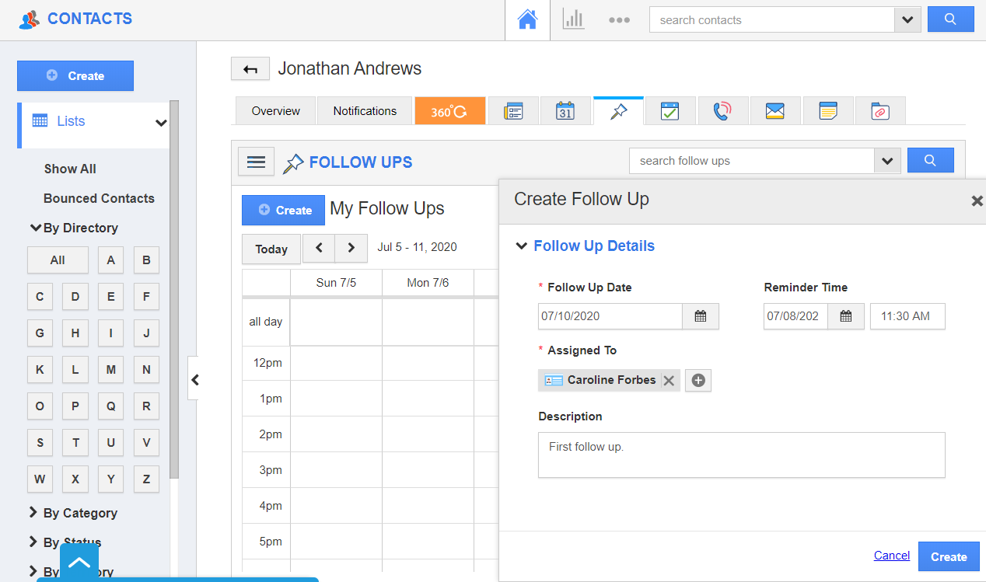Open the search contacts dropdown arrow
The width and height of the screenshot is (986, 582).
pyautogui.click(x=907, y=19)
